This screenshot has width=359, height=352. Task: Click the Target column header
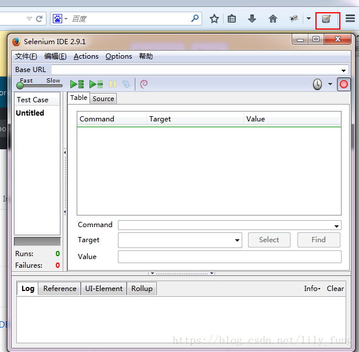coord(195,119)
